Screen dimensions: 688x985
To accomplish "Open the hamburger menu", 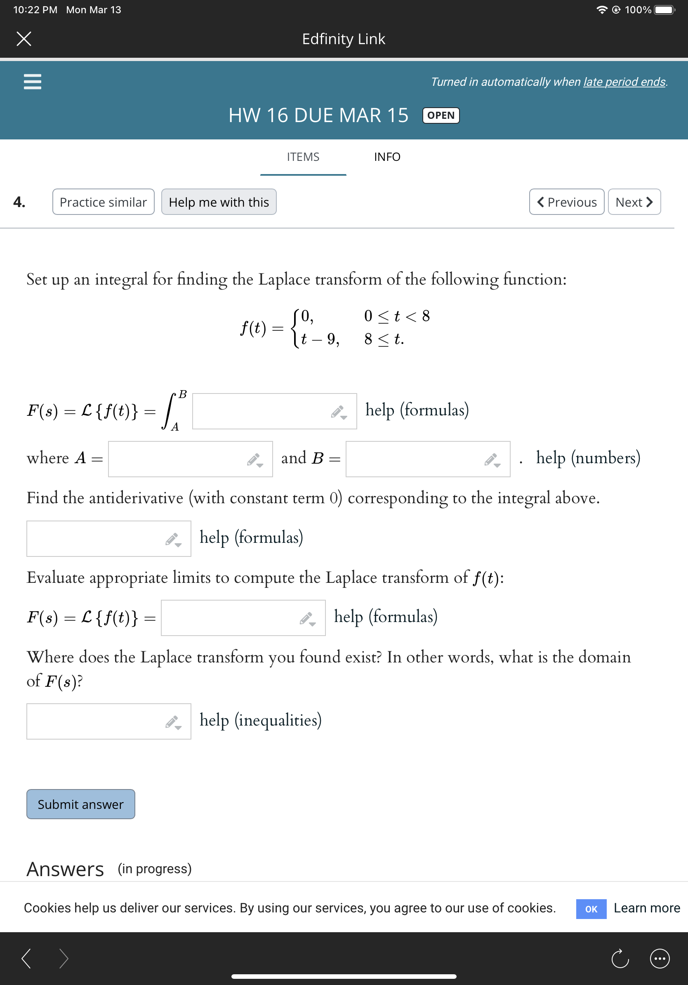I will tap(33, 82).
